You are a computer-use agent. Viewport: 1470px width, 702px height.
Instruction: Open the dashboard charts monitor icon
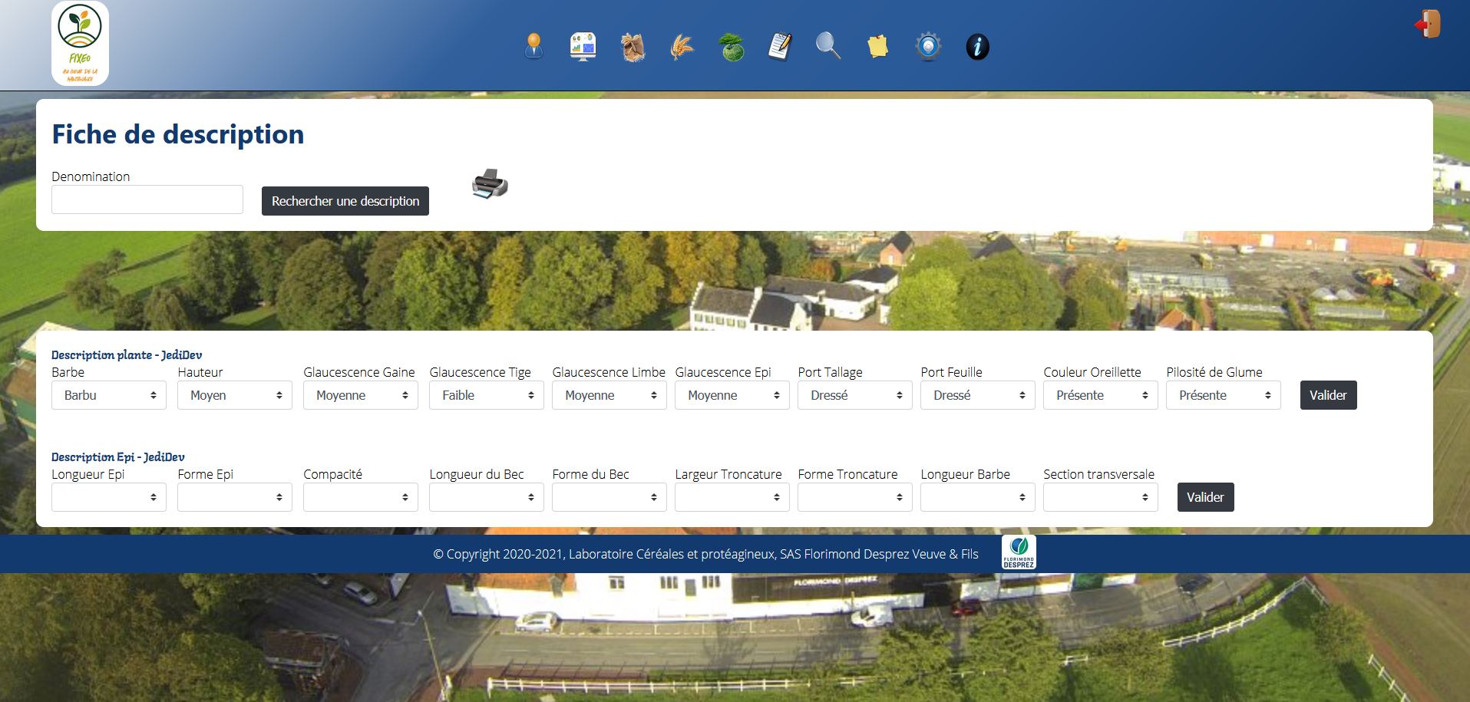[583, 47]
